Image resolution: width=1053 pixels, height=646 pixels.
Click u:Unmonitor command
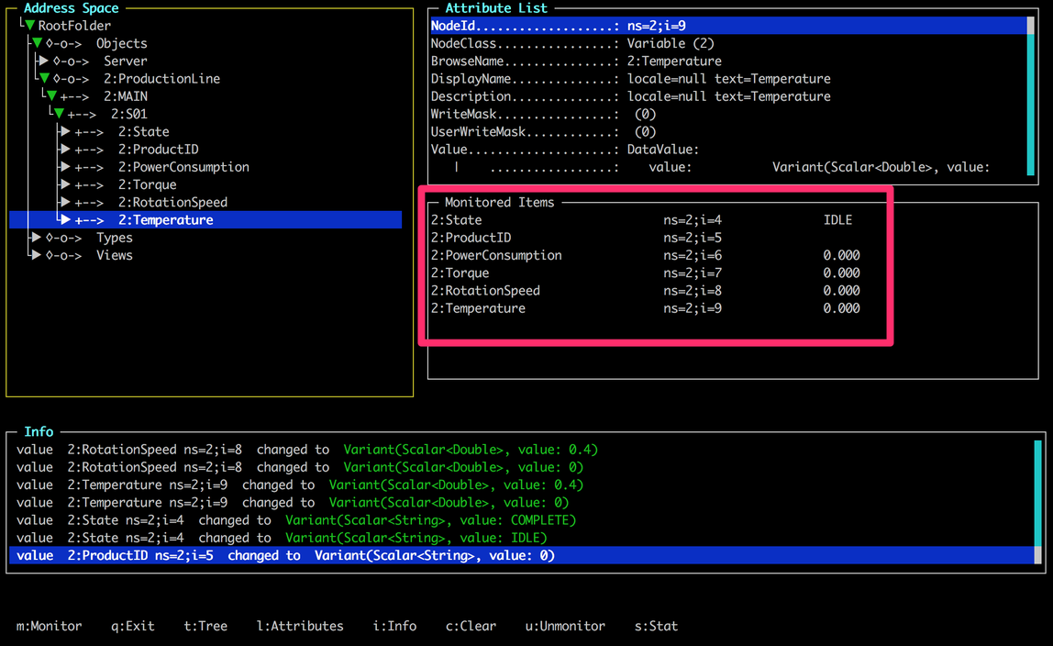click(565, 626)
